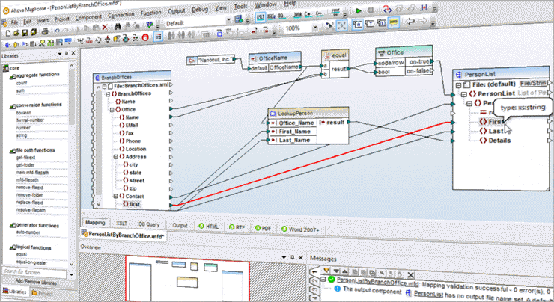Click File/String button in PersonList
The width and height of the screenshot is (554, 302).
533,84
